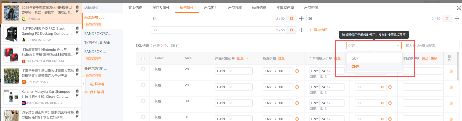Click box icon beside size 30 source price
The height and width of the screenshot is (121, 462).
(297, 103)
